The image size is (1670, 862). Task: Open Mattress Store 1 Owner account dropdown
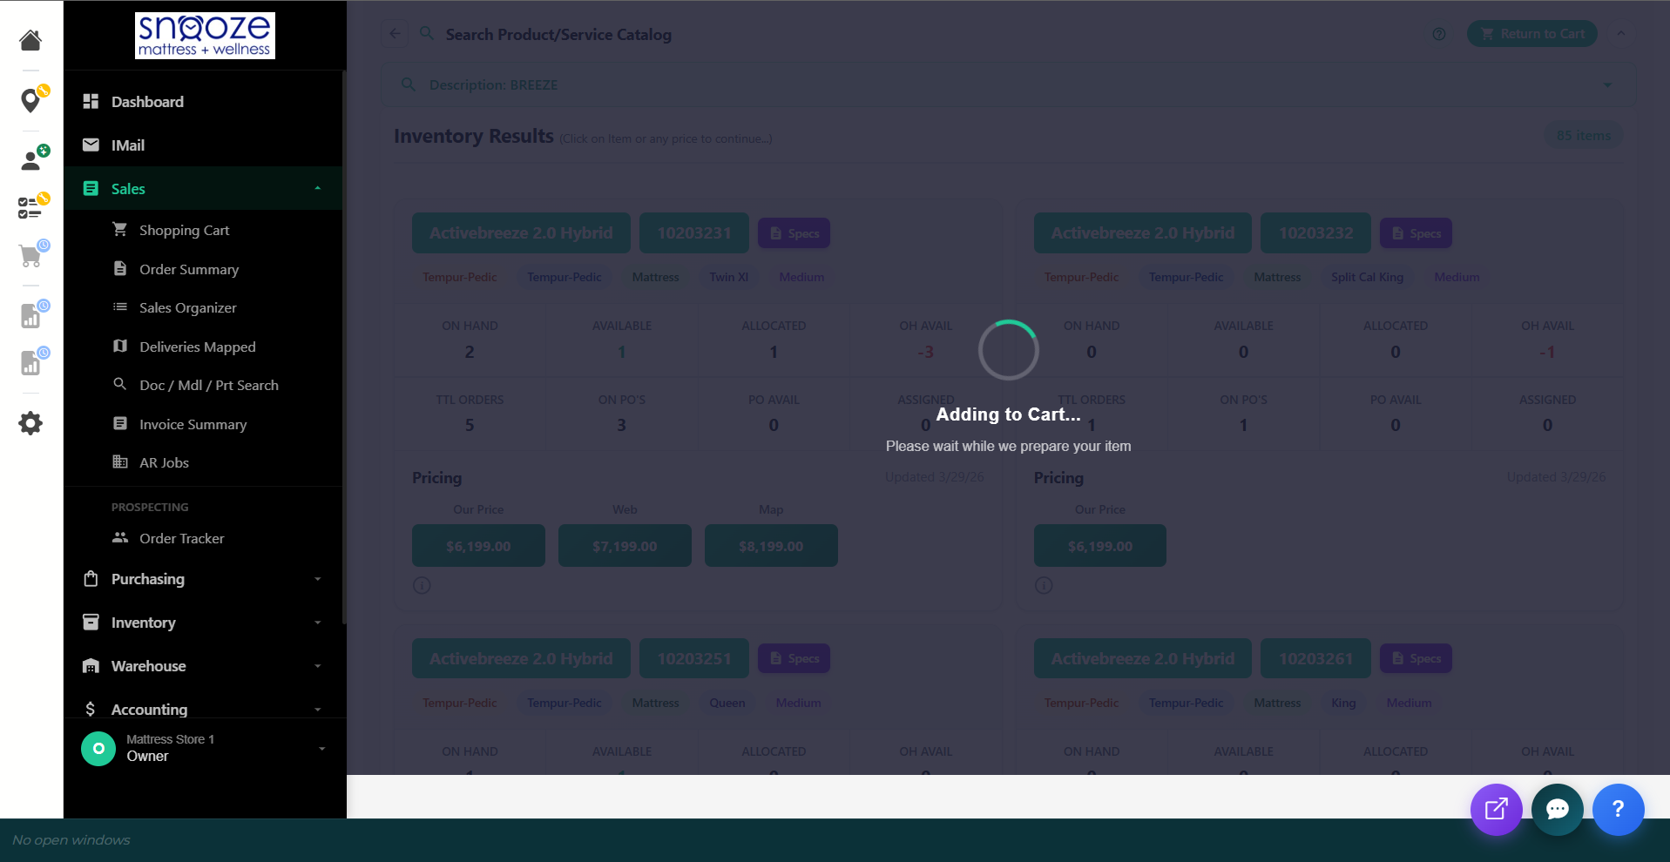pos(205,748)
